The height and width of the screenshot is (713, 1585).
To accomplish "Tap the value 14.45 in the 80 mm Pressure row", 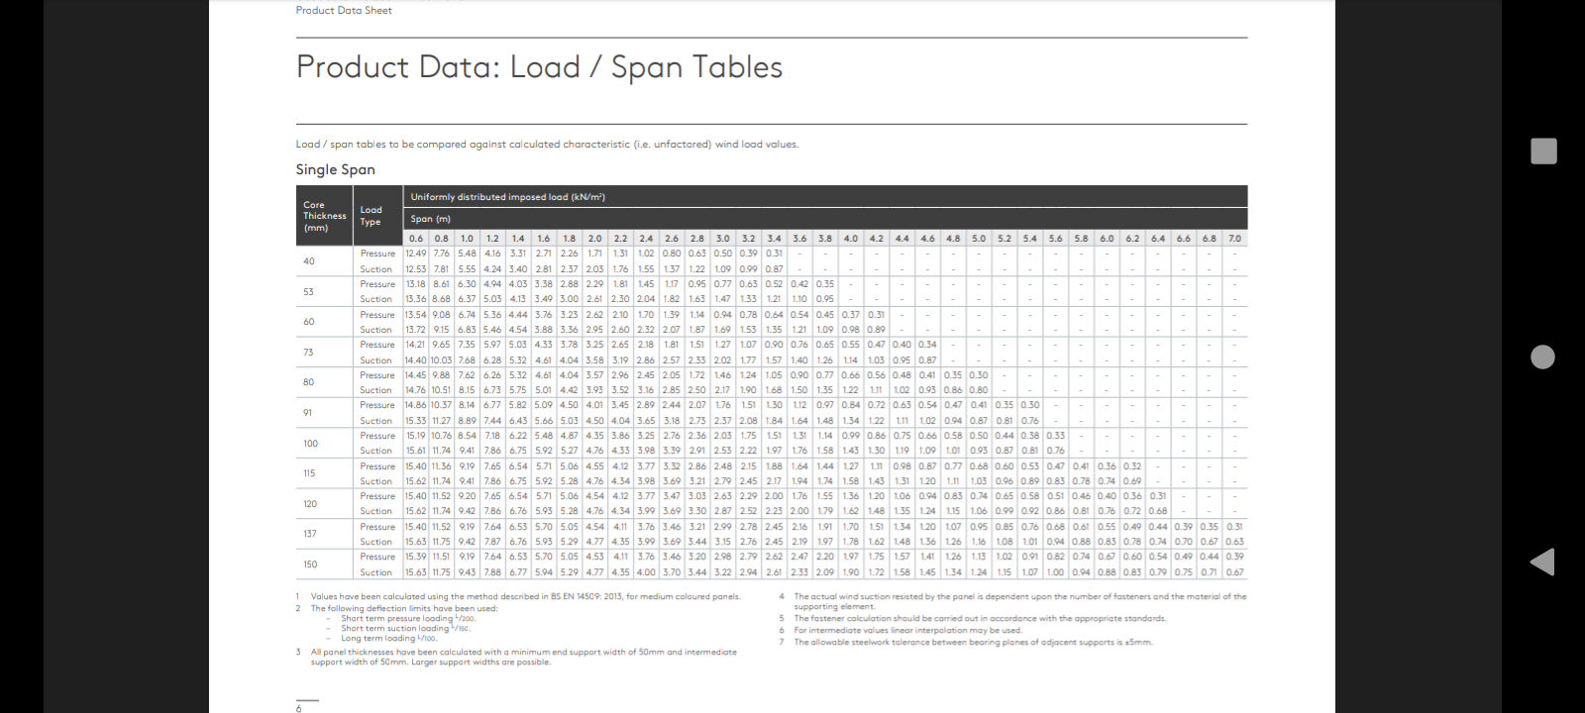I will point(416,375).
